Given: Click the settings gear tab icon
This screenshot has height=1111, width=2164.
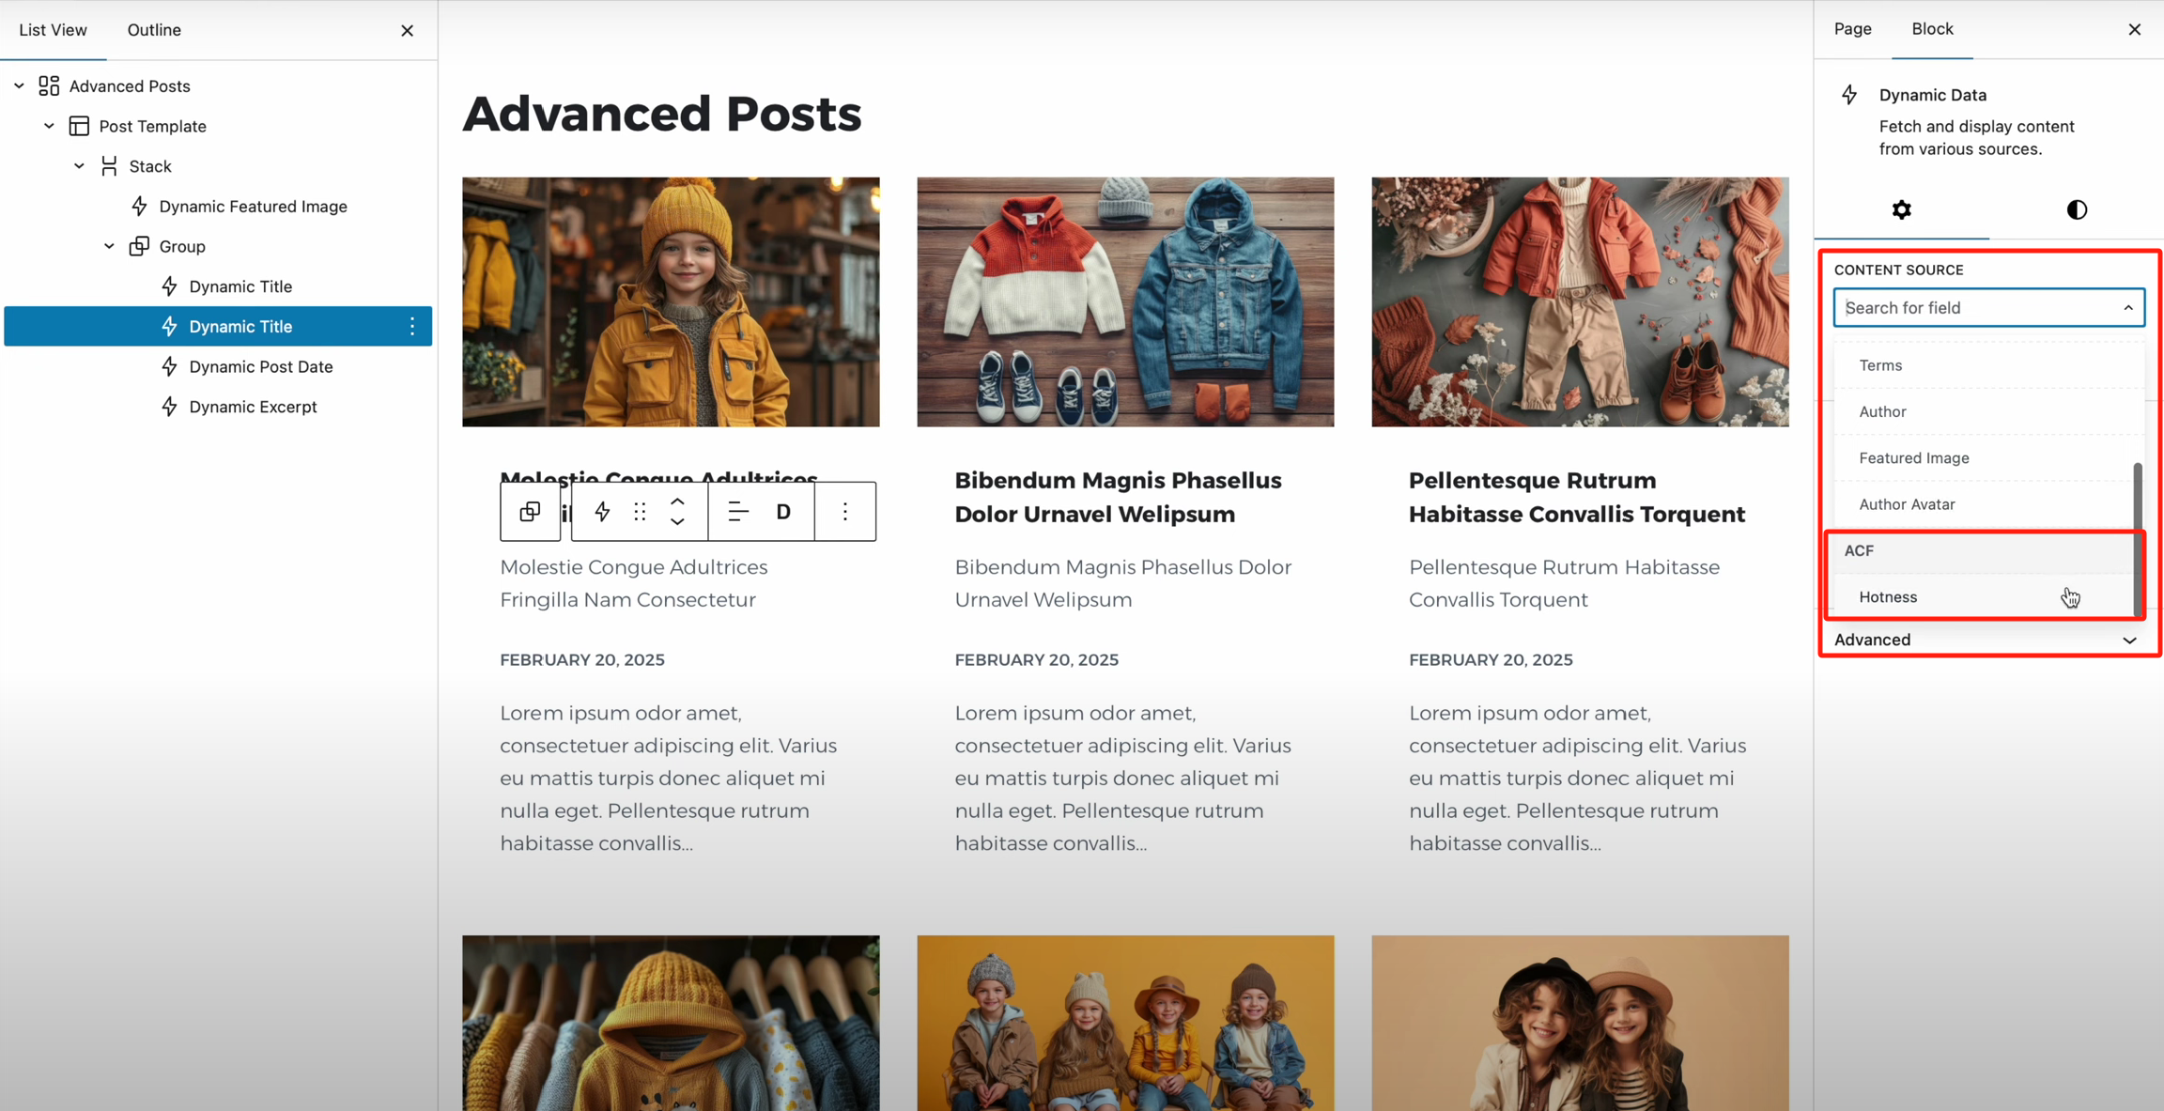Looking at the screenshot, I should coord(1901,209).
